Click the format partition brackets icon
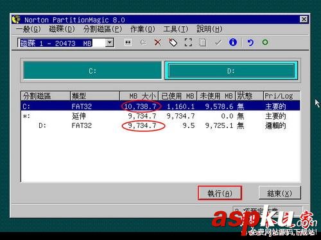321x240 pixels. tap(188, 42)
